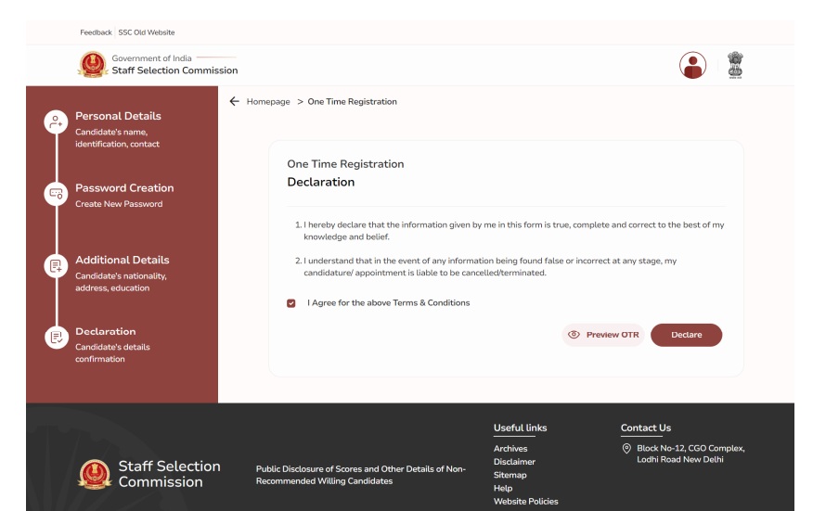Viewport: 813px width, 511px height.
Task: Select the Personal Details step icon
Action: [x=57, y=122]
